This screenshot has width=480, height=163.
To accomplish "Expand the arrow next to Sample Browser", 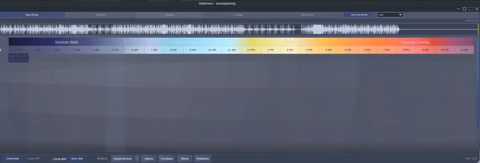I will (x=137, y=159).
